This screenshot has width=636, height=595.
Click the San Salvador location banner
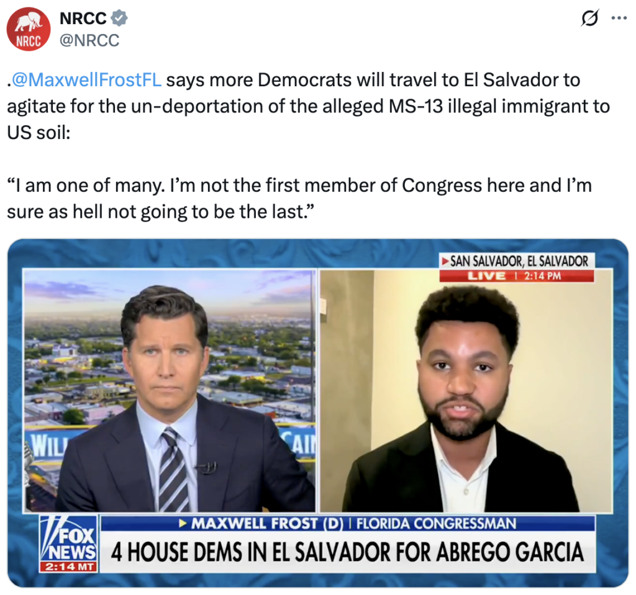point(517,261)
